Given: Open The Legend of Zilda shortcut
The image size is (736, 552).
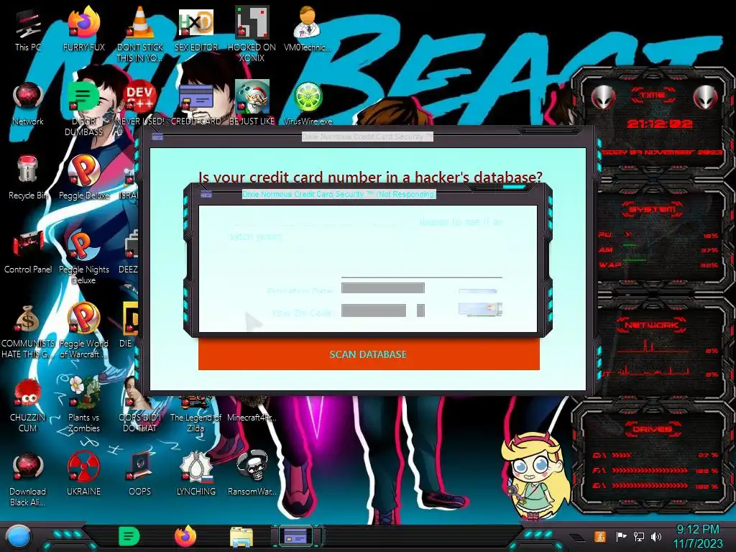Looking at the screenshot, I should 195,413.
